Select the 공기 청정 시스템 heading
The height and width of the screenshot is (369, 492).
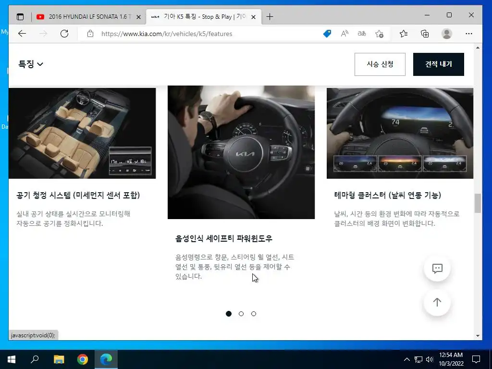click(78, 195)
